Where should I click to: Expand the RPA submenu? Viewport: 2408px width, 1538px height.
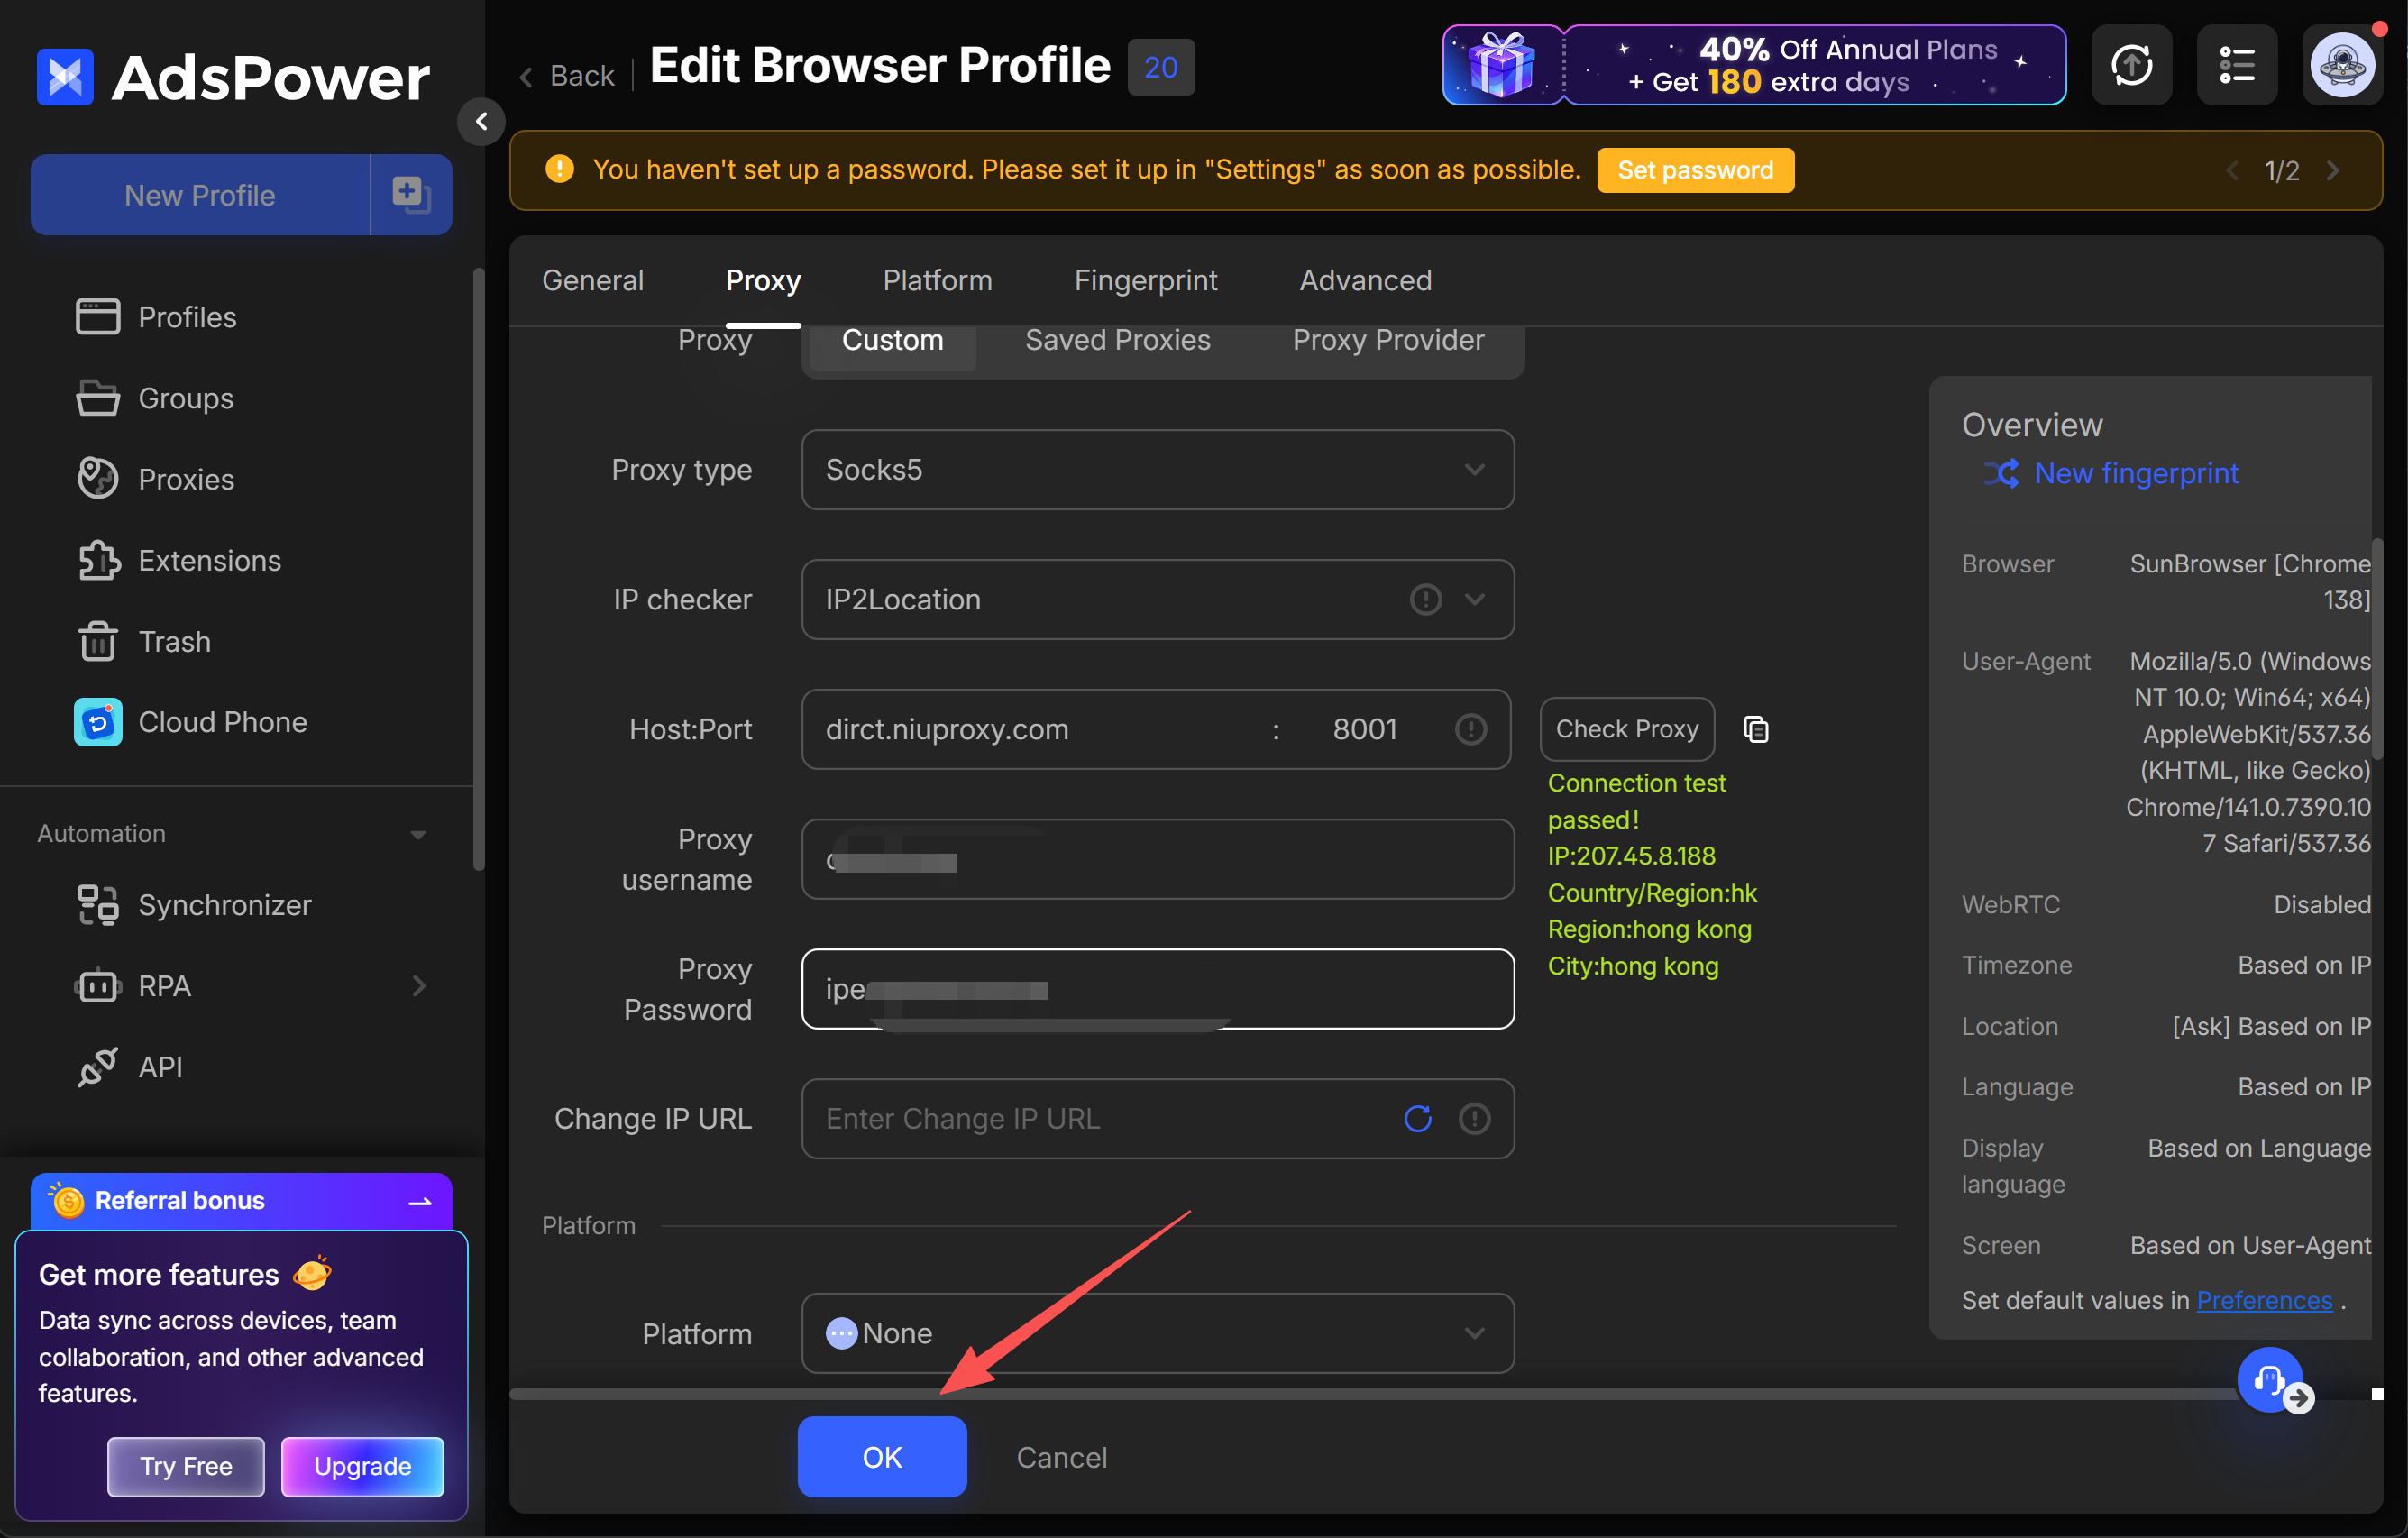[x=419, y=986]
